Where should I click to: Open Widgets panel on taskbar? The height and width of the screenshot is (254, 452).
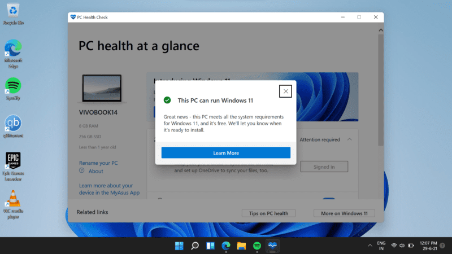[210, 246]
